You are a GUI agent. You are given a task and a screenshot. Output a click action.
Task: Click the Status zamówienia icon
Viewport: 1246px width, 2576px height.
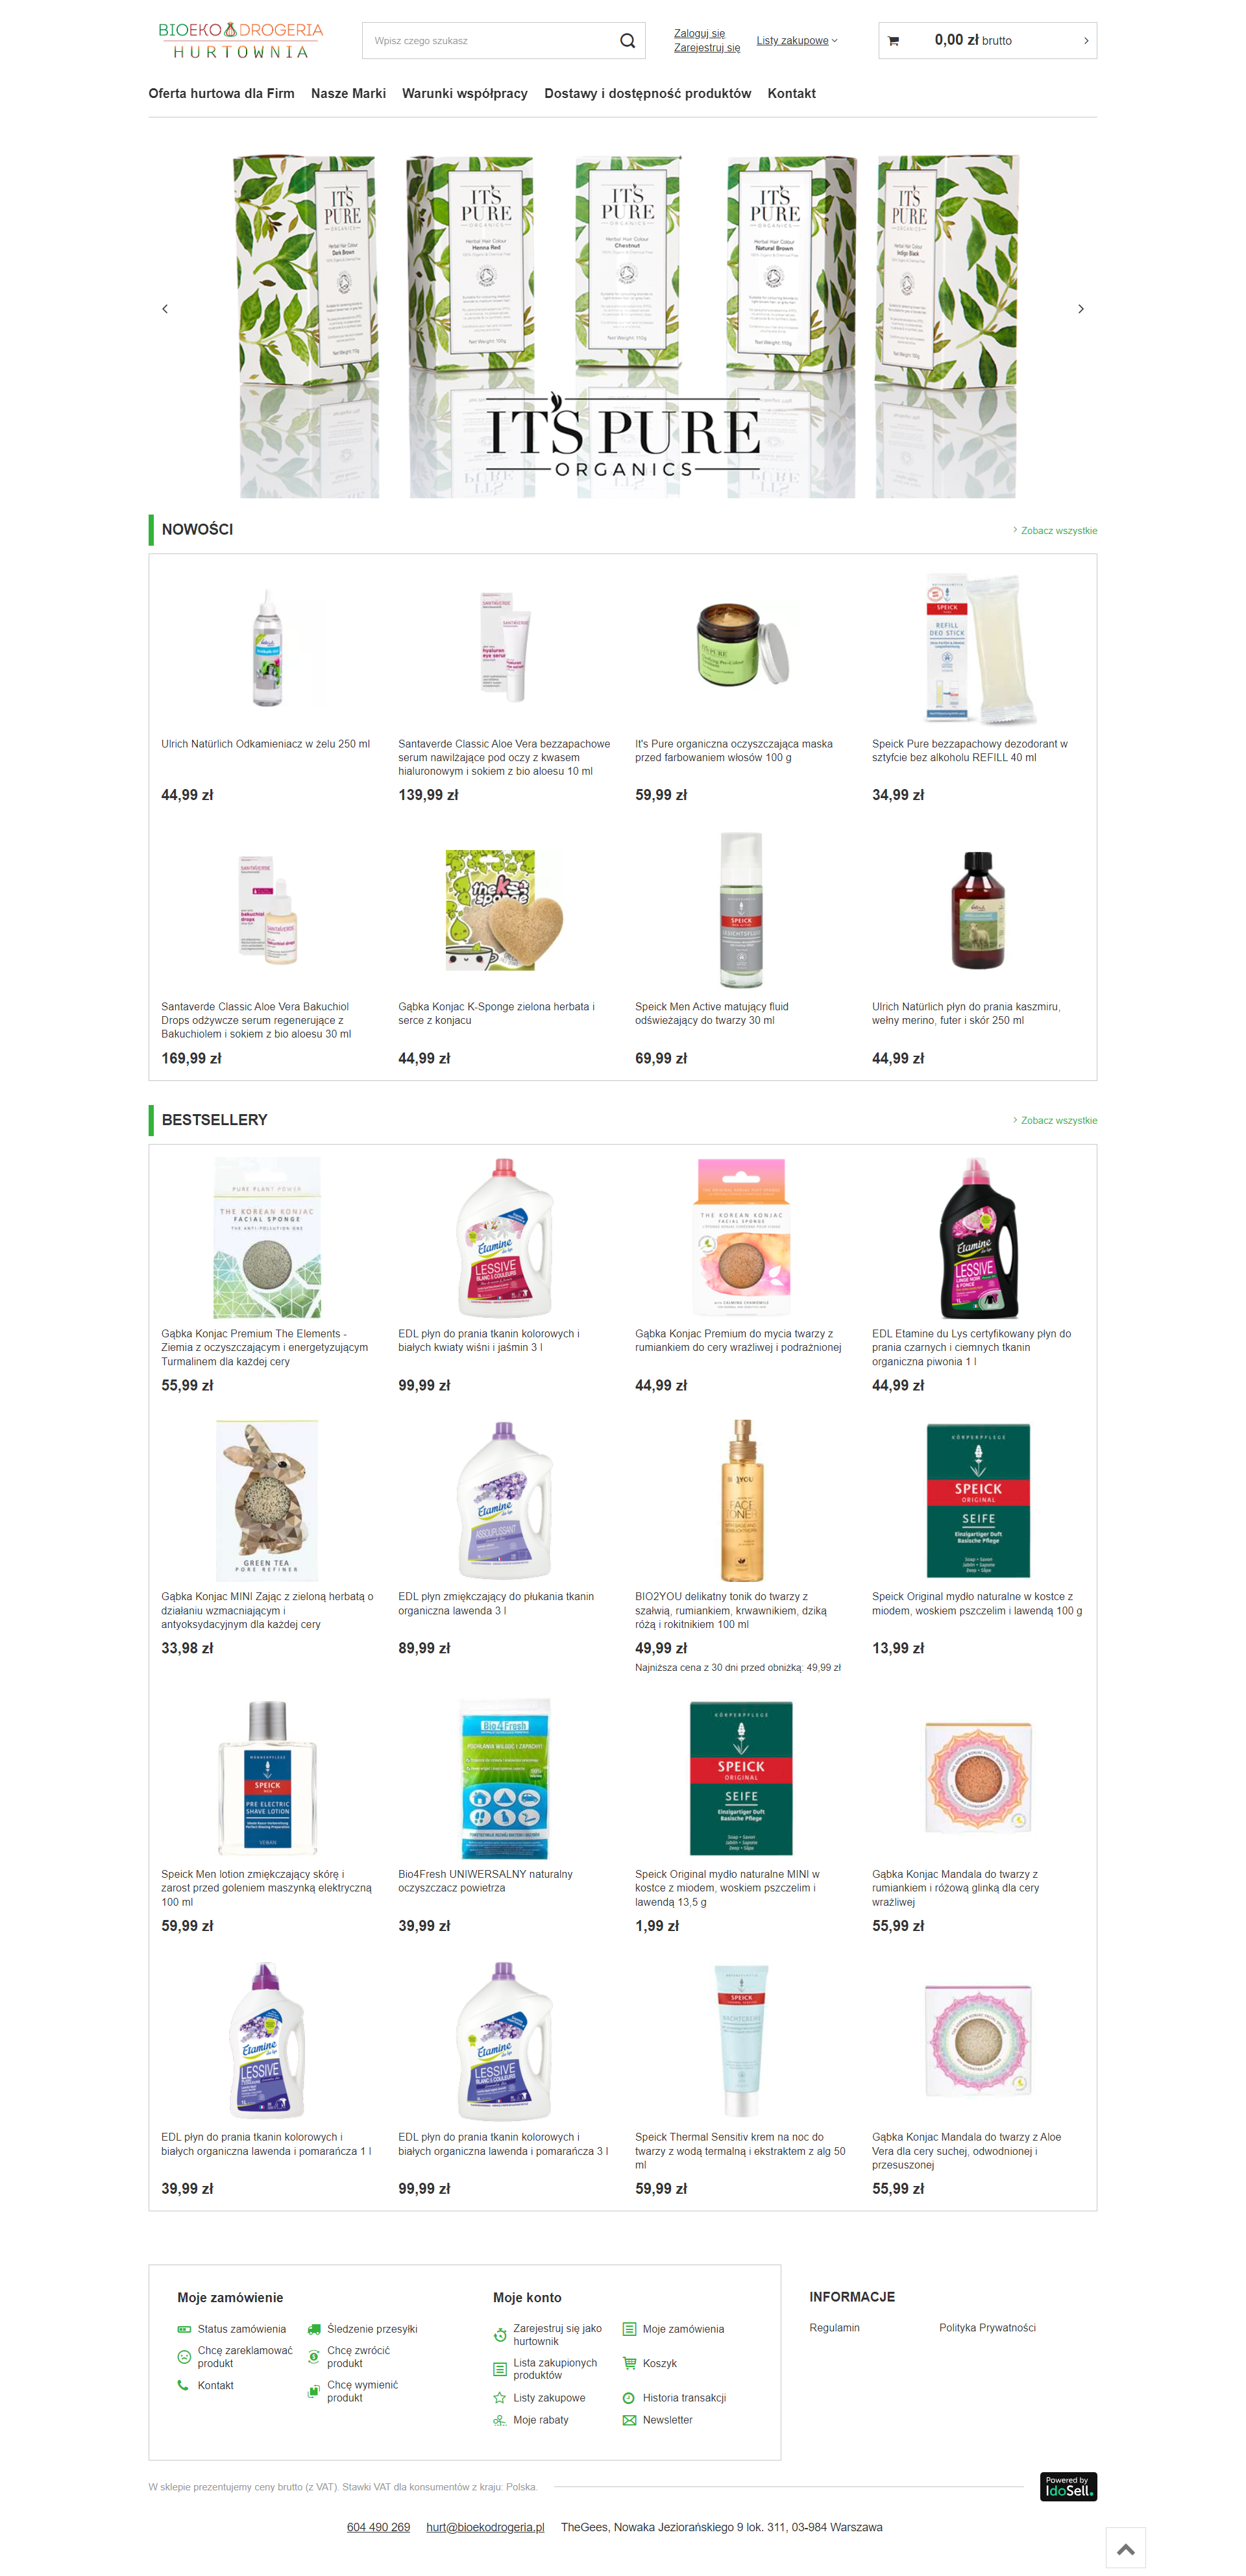(x=184, y=2329)
